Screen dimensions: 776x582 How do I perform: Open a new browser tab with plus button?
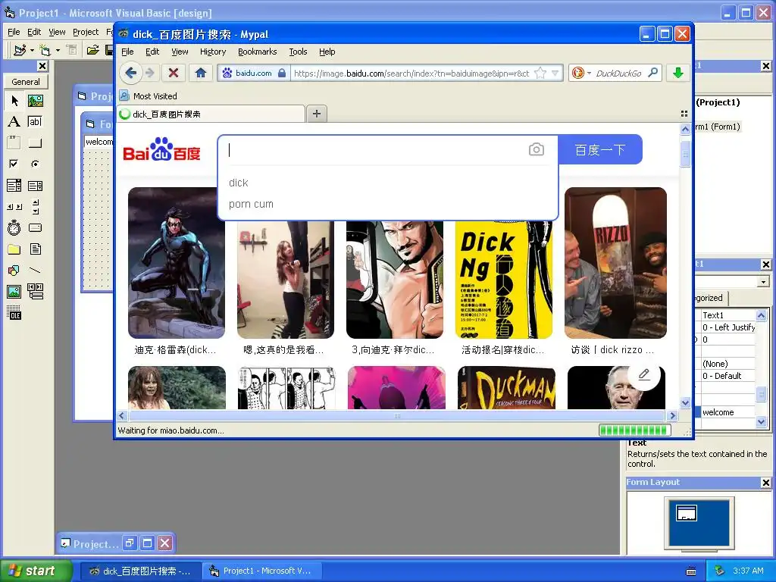(x=317, y=114)
